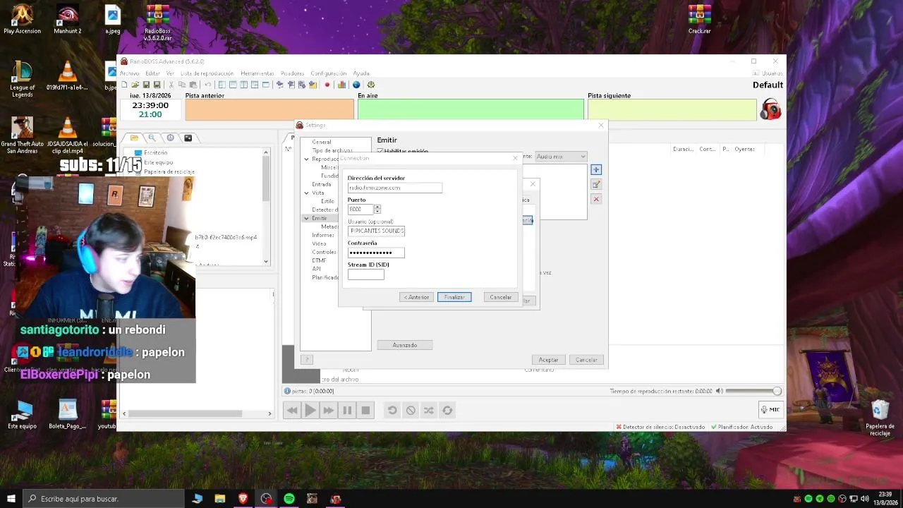
Task: Click the taskbar search box
Action: pos(103,499)
